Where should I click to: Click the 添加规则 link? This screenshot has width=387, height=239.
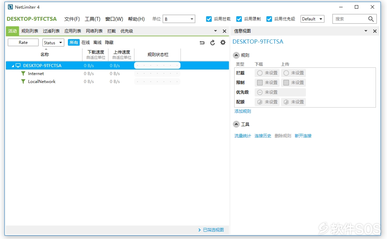[243, 111]
